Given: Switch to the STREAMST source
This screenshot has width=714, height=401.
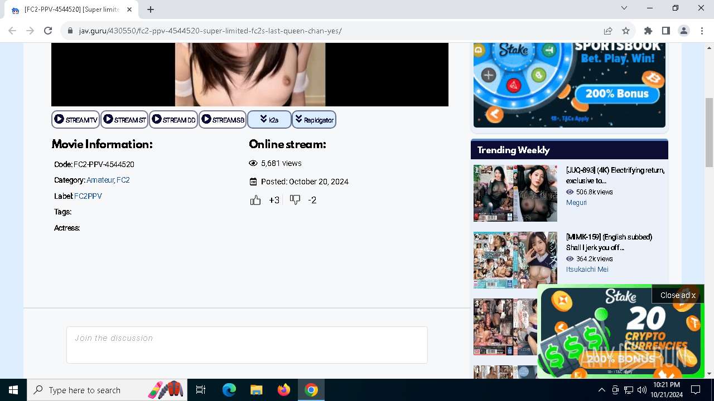Looking at the screenshot, I should [124, 120].
